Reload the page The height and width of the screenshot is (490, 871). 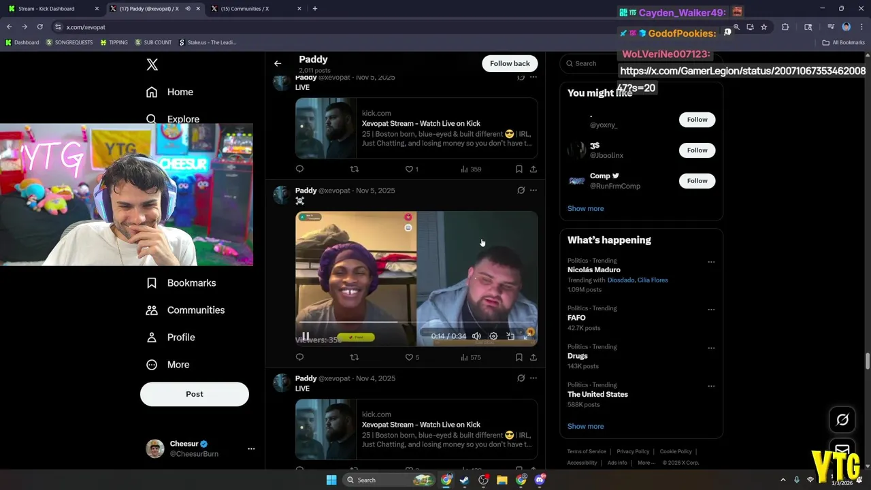pos(40,27)
